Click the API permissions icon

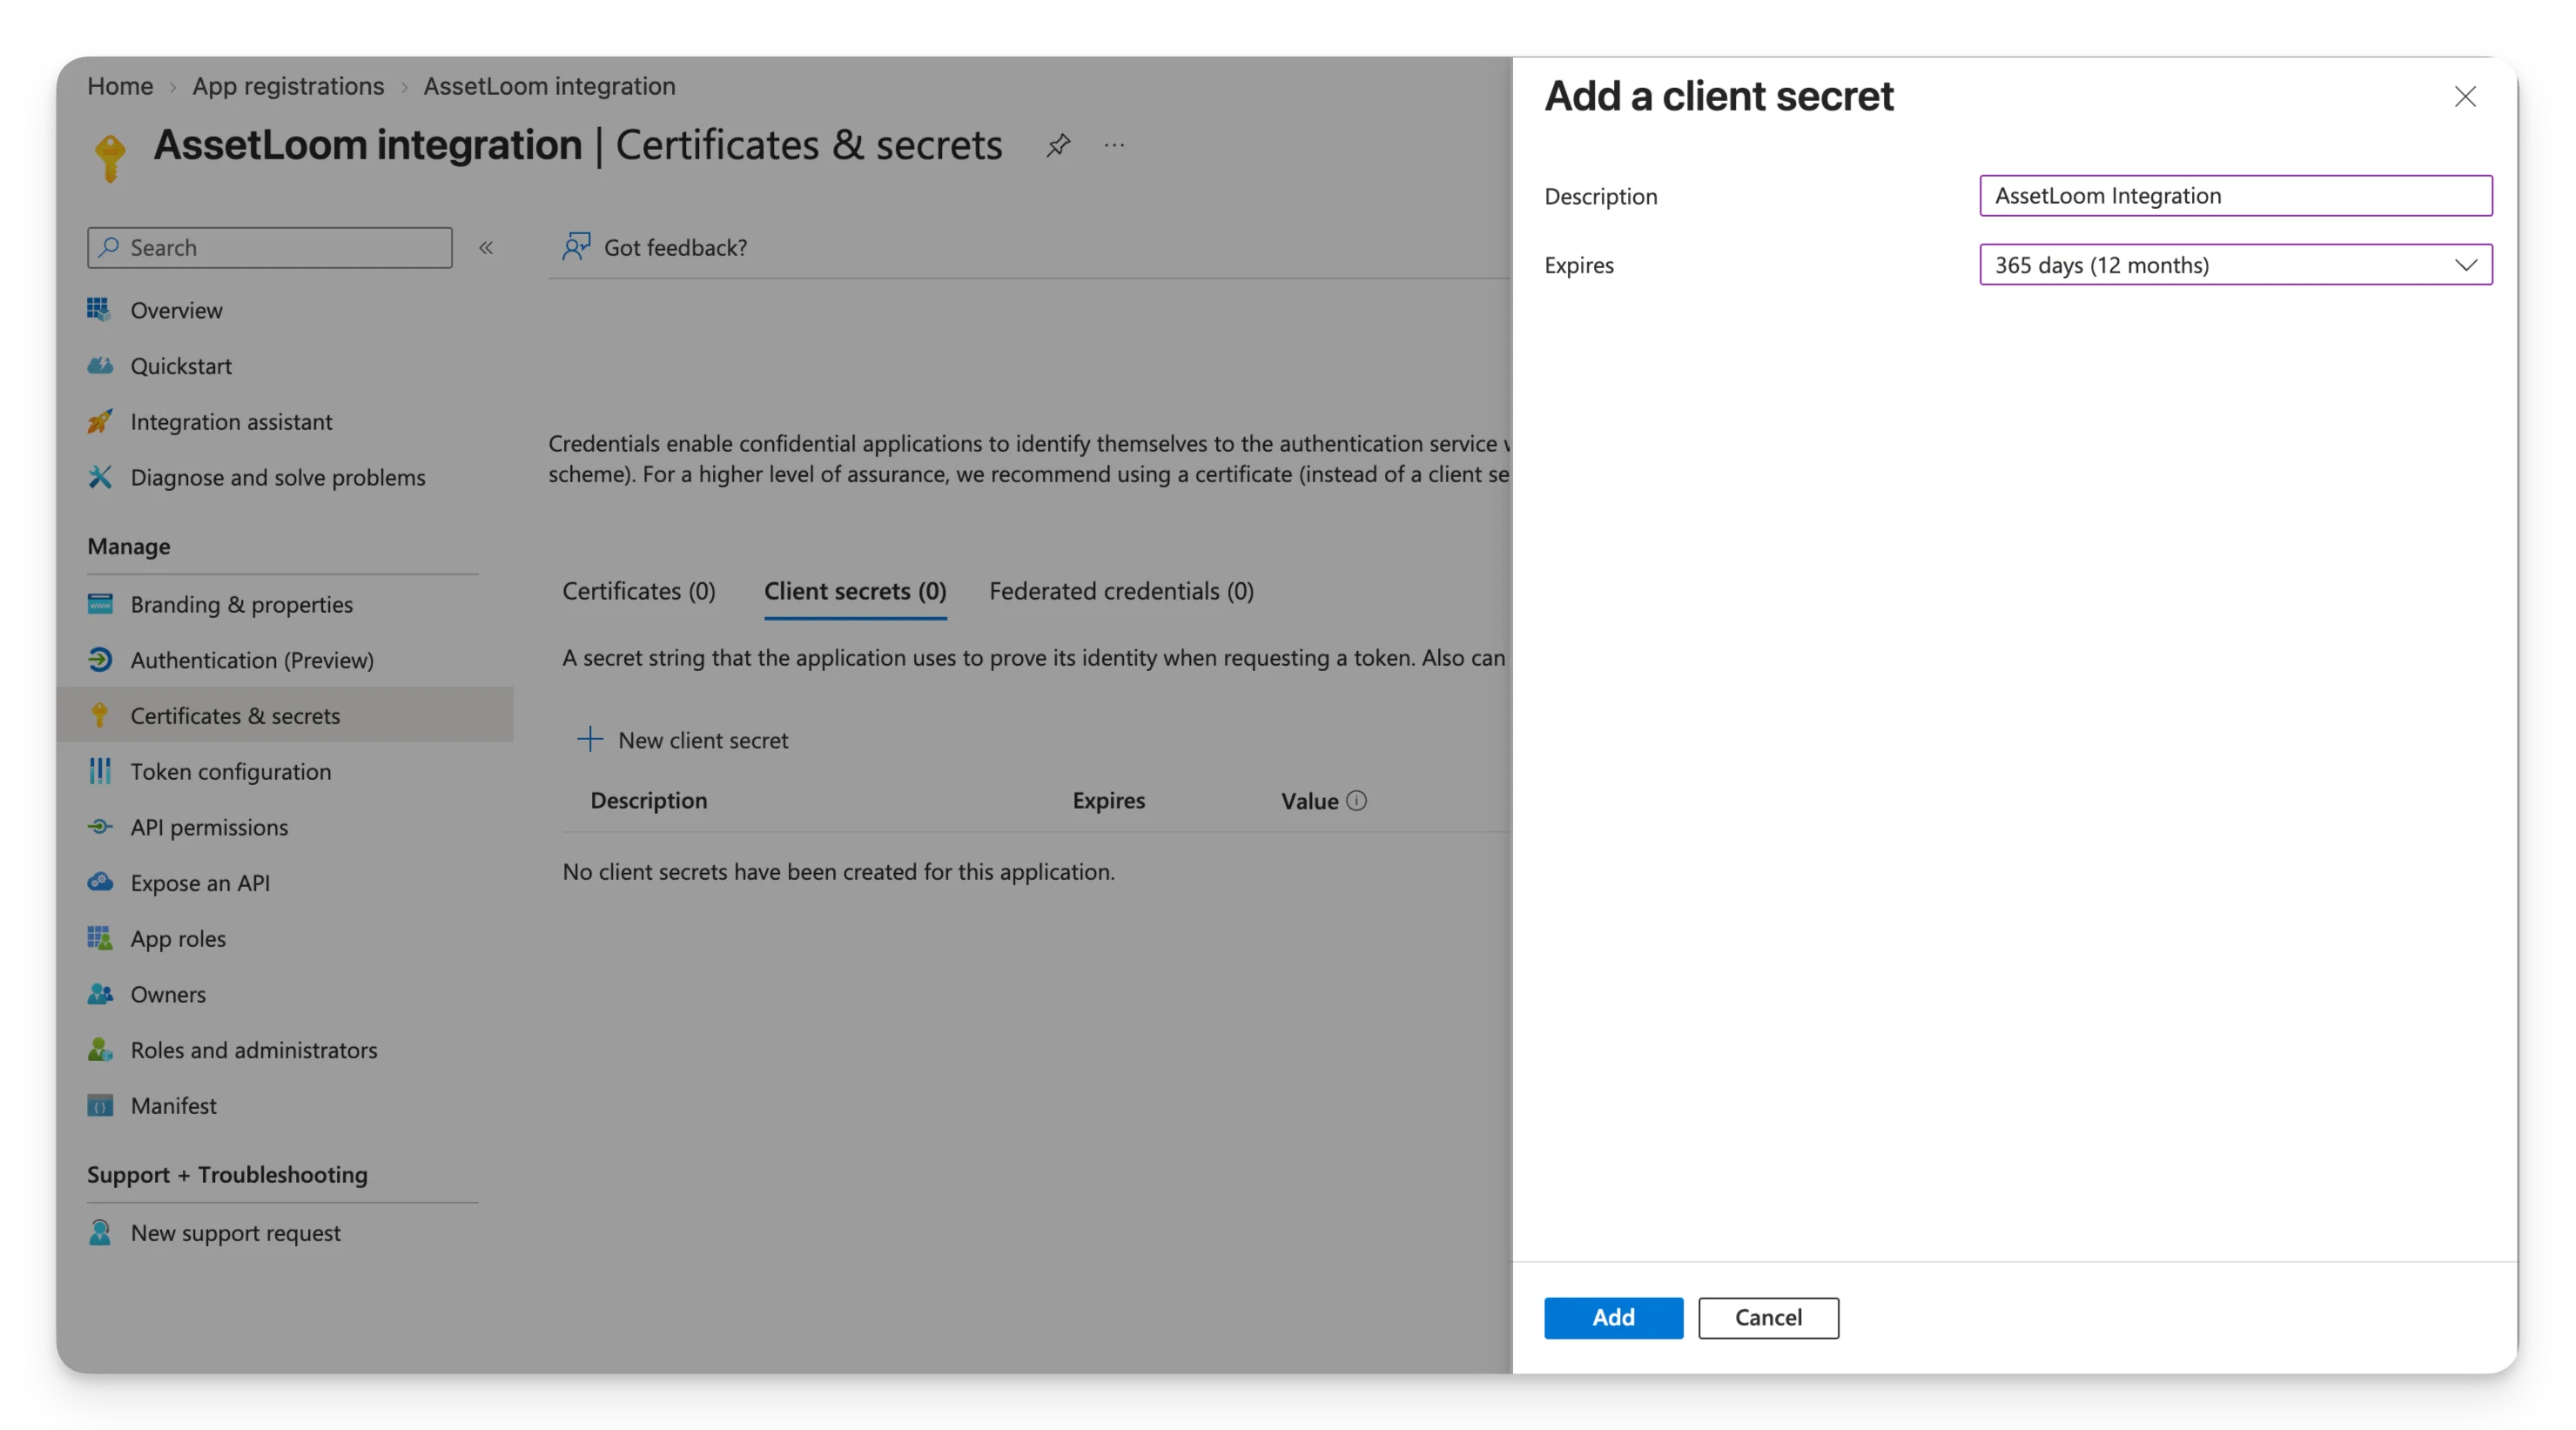coord(99,827)
